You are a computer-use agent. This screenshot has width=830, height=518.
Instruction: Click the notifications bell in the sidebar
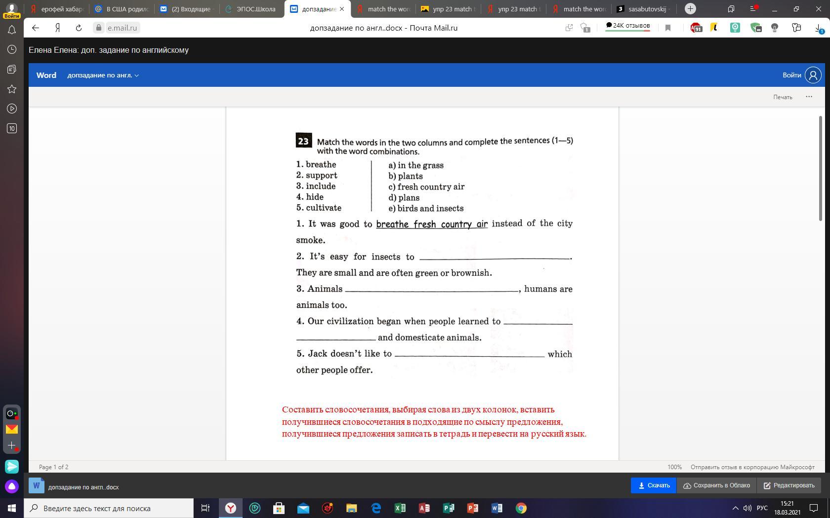[12, 30]
